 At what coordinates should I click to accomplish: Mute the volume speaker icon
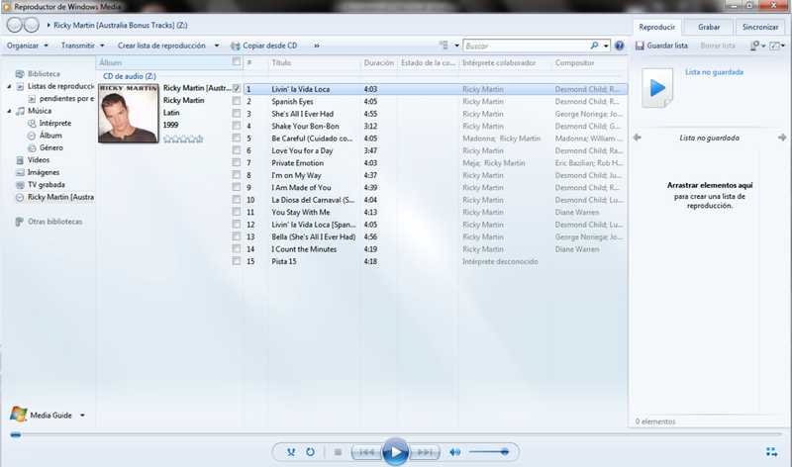[x=455, y=452]
